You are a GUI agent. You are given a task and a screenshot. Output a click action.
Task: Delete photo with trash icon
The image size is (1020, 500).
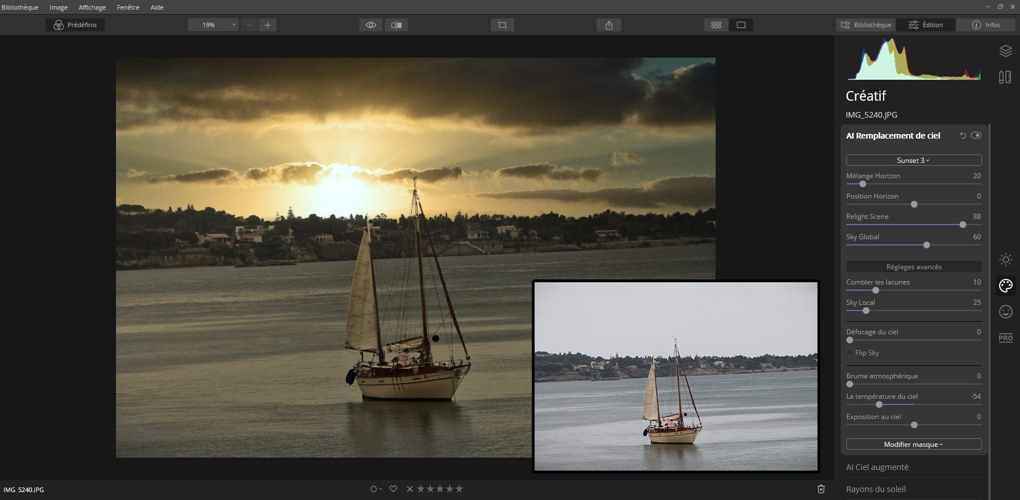tap(821, 489)
